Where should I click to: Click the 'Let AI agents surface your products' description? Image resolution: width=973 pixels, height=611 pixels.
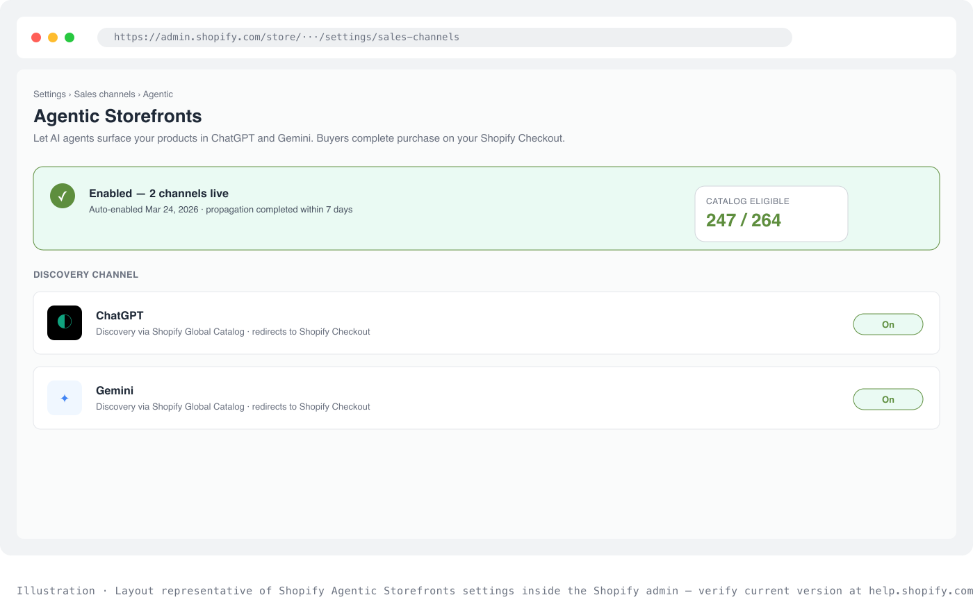[299, 138]
